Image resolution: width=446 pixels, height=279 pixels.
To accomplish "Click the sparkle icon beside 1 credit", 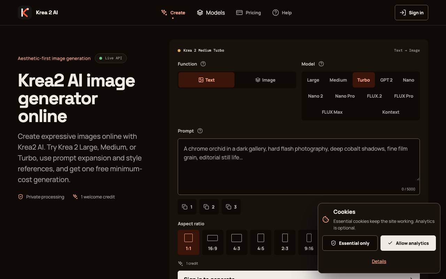I will [x=180, y=263].
